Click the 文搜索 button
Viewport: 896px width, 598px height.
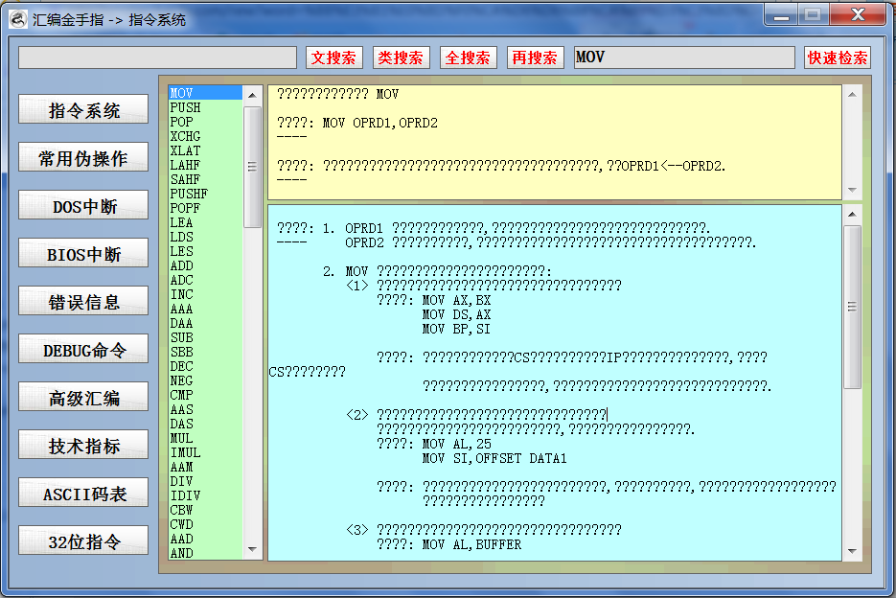pyautogui.click(x=333, y=57)
